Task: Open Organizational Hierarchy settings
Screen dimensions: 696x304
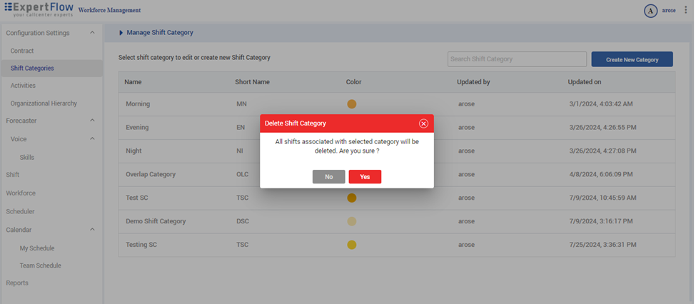Action: pyautogui.click(x=44, y=103)
